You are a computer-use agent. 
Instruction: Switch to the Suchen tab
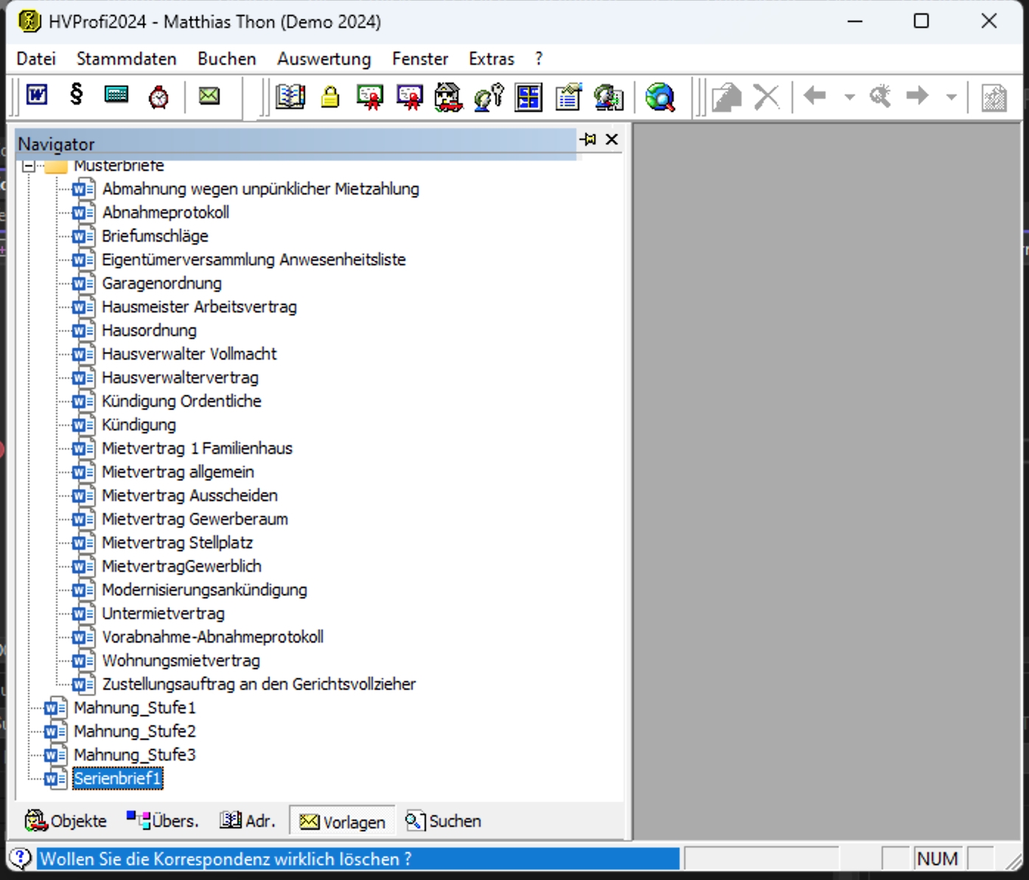coord(444,820)
